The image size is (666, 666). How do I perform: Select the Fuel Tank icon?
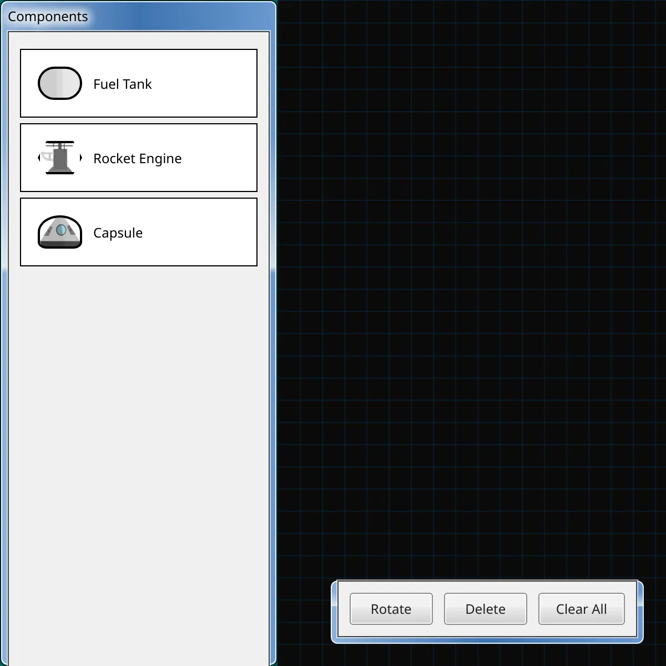click(x=60, y=83)
